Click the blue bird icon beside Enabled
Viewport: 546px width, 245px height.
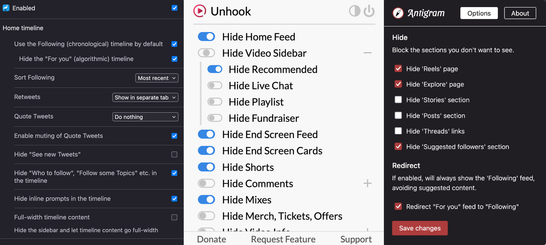6,8
